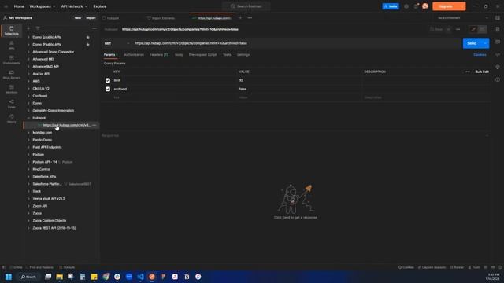This screenshot has width=504, height=283.
Task: Open File Explorer from taskbar
Action: point(60,277)
